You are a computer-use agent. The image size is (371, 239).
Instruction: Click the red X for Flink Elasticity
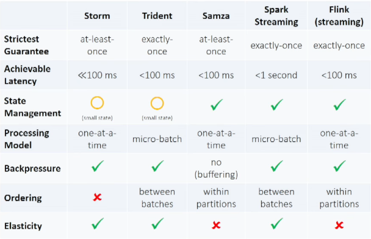point(339,225)
